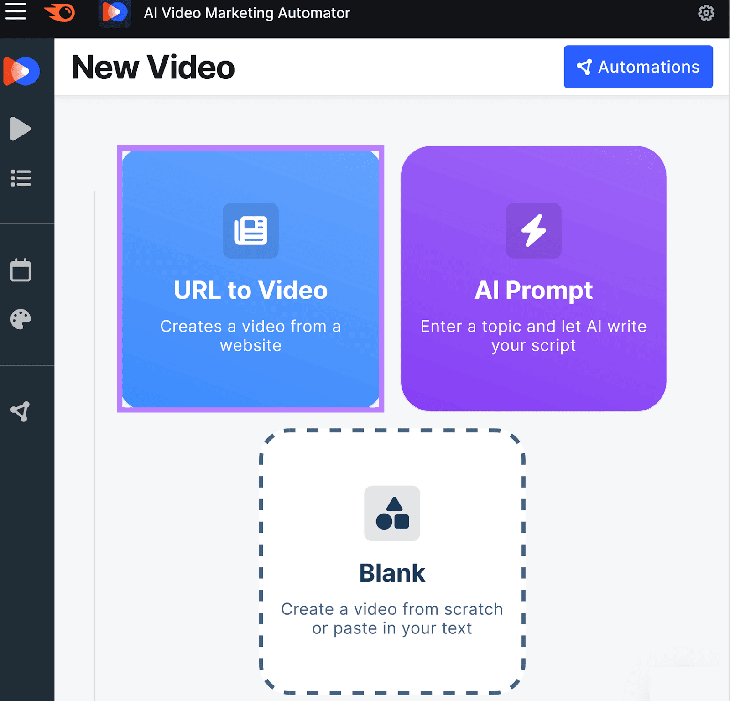The image size is (730, 701).
Task: Click the app logo in the sidebar top
Action: pyautogui.click(x=21, y=70)
